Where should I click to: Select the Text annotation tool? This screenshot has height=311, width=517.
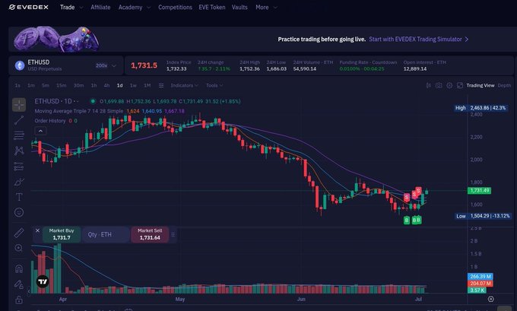click(19, 197)
